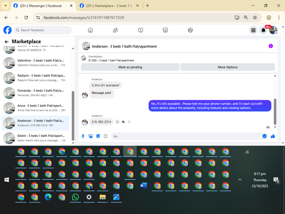Switch to the Messenger | Facebook tab
This screenshot has height=214, width=285.
coord(40,6)
